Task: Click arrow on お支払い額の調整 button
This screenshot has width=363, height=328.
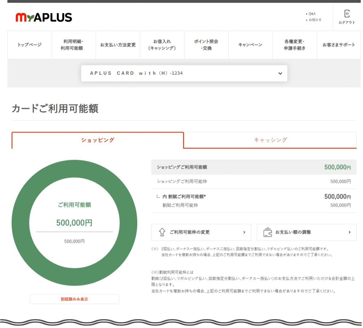Action: pos(349,232)
